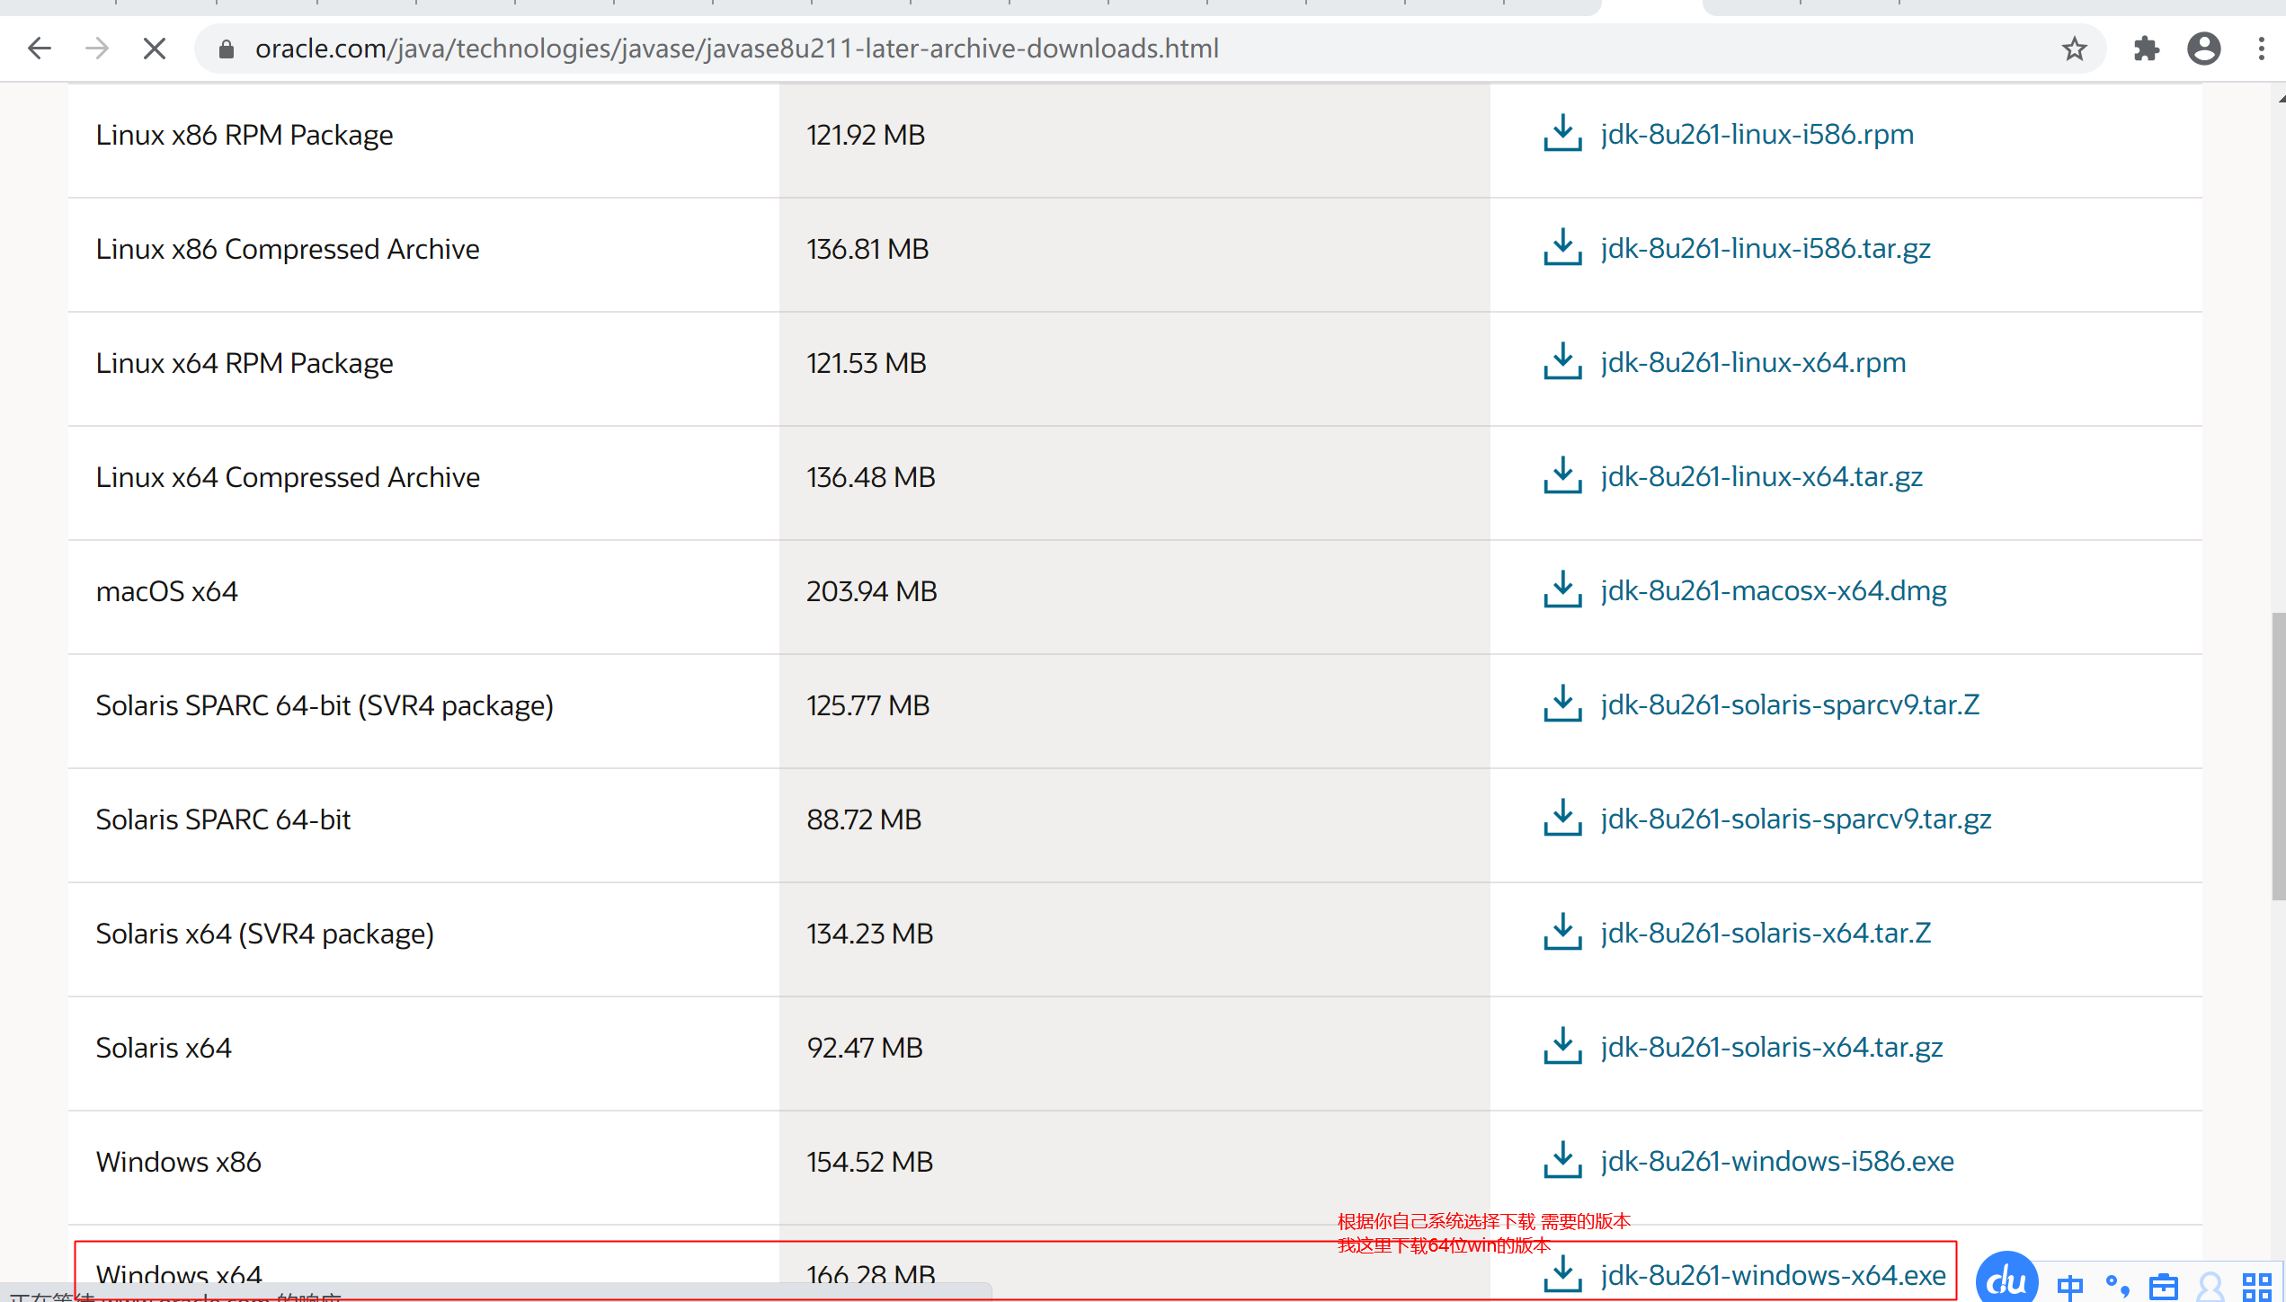The image size is (2286, 1302).
Task: Click the download icon for macosx-x64.dmg
Action: point(1562,590)
